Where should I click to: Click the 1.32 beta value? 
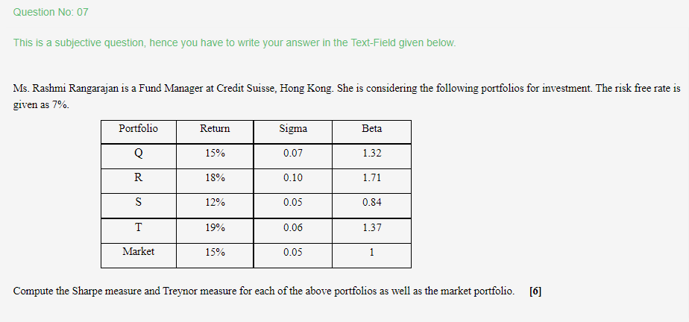point(372,154)
